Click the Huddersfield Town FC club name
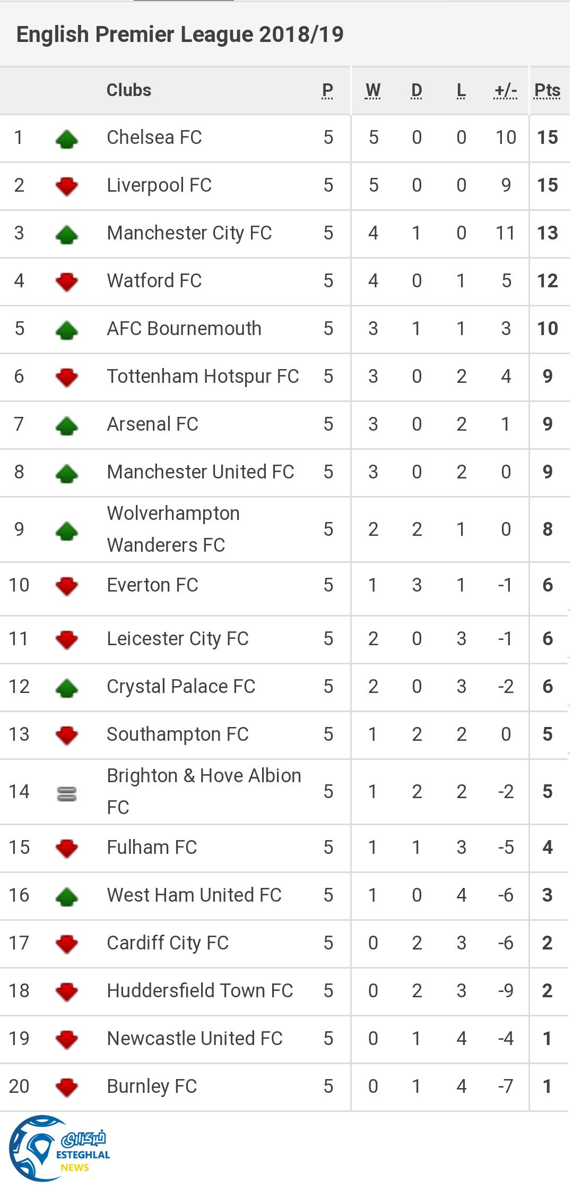 click(199, 991)
